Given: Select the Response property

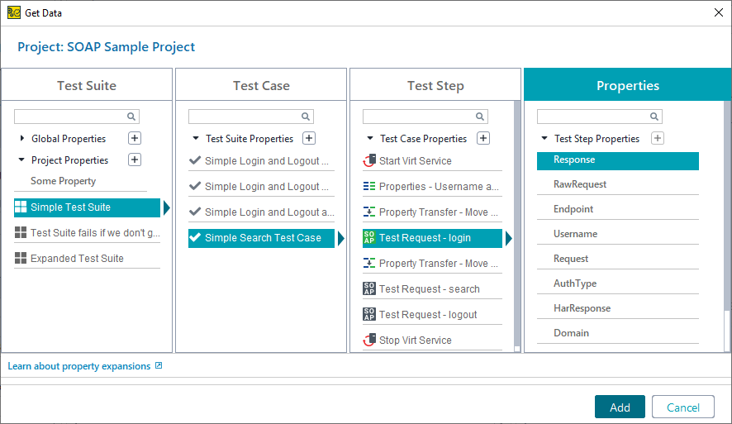Looking at the screenshot, I should pos(618,160).
